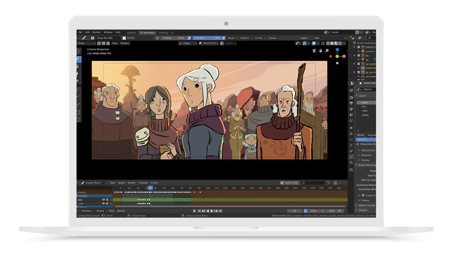Viewport: 449px width, 266px height.
Task: Open the Render properties tab icon
Action: [351, 97]
